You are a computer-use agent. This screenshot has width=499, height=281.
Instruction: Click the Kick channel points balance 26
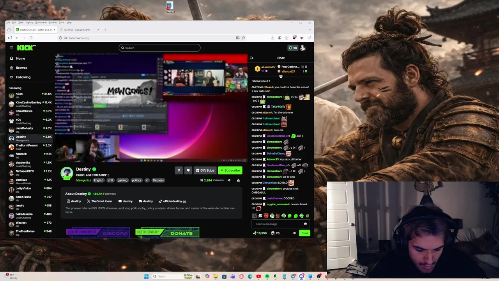[x=293, y=48]
